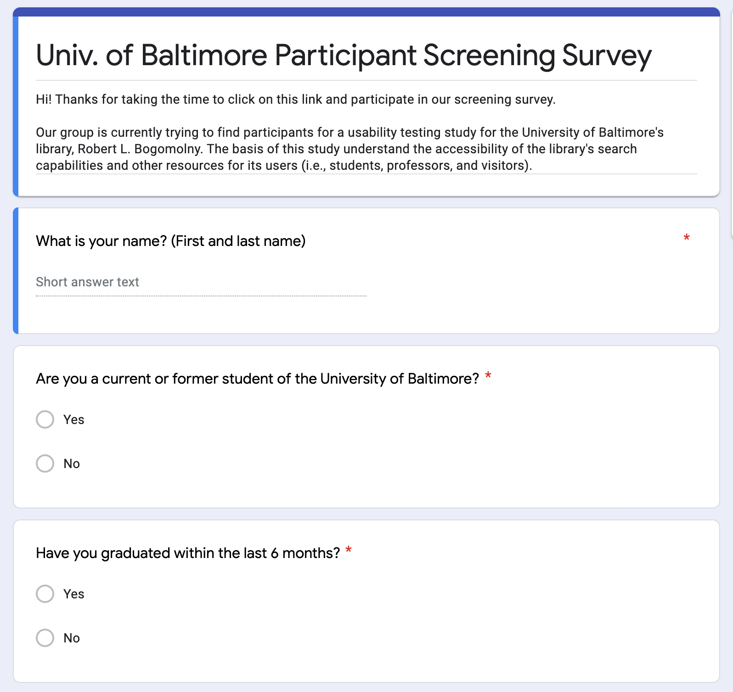The height and width of the screenshot is (692, 733).
Task: Click the blue accent bar on the name question card
Action: [x=16, y=271]
